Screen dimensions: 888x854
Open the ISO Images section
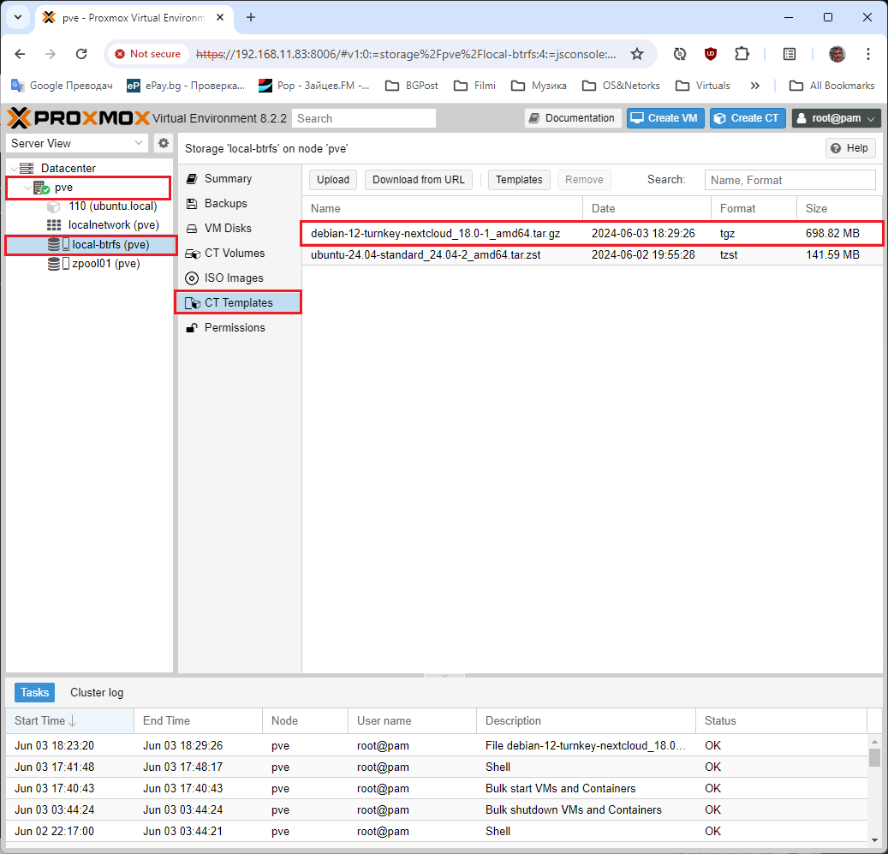[x=234, y=278]
